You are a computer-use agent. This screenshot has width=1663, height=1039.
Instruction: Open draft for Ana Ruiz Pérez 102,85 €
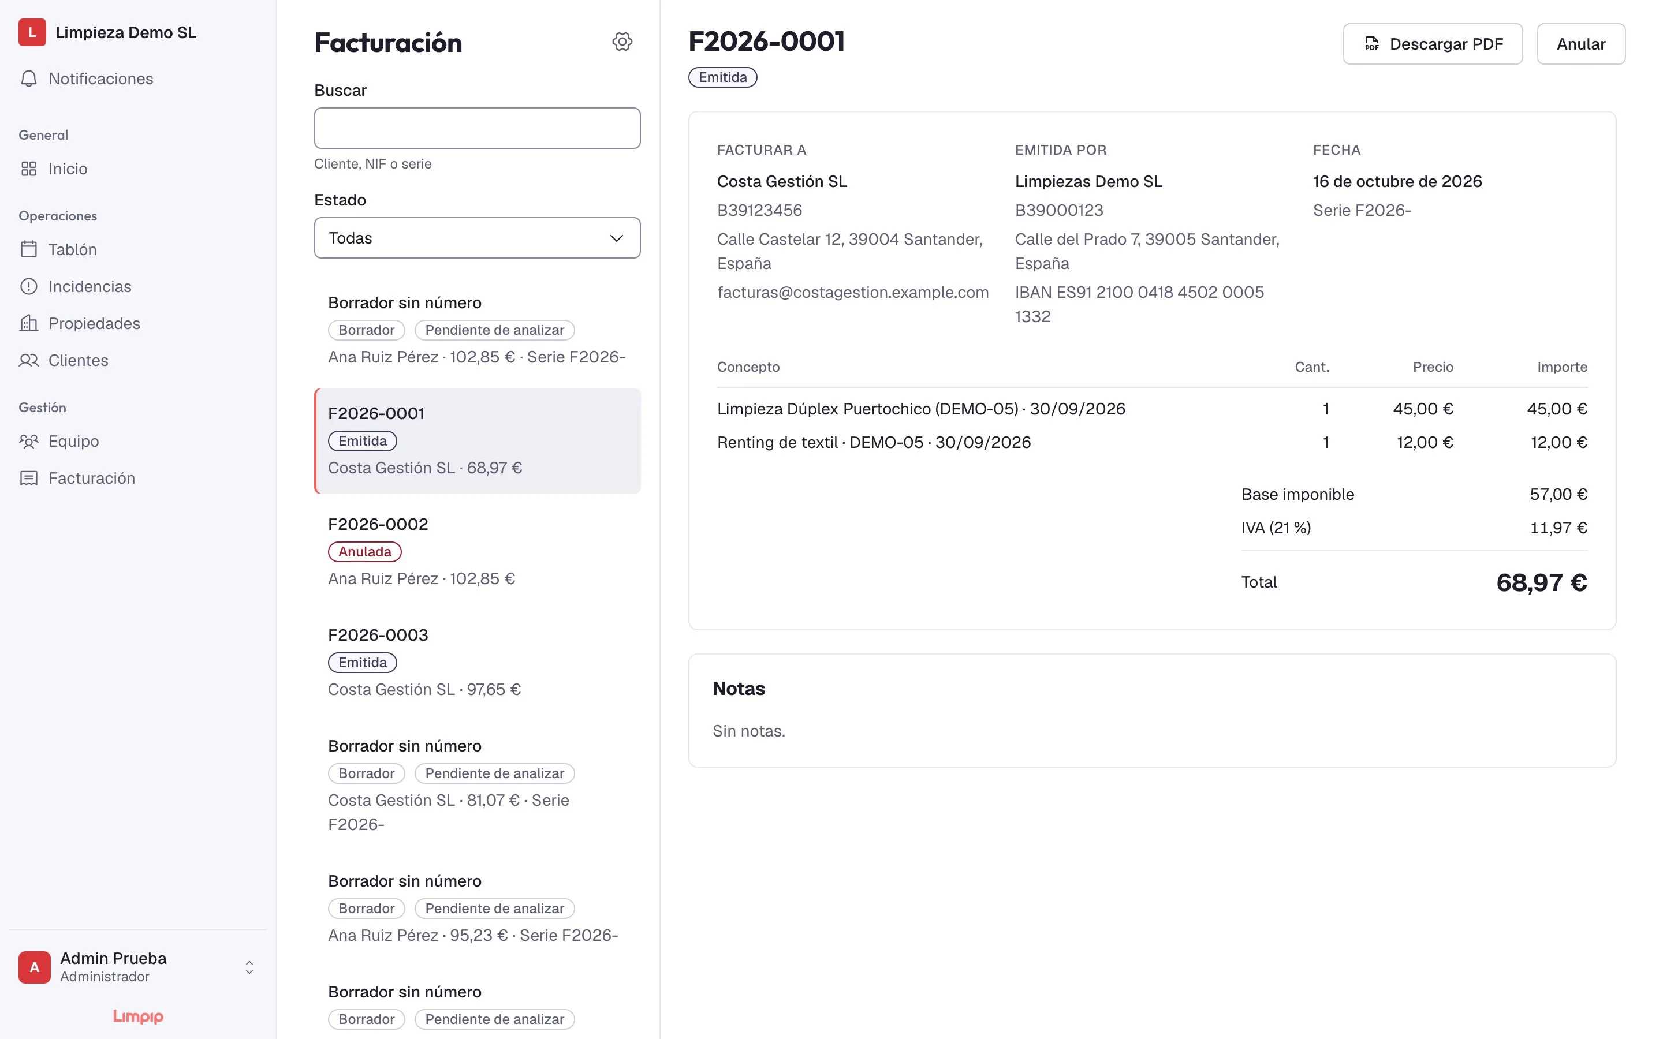click(477, 330)
